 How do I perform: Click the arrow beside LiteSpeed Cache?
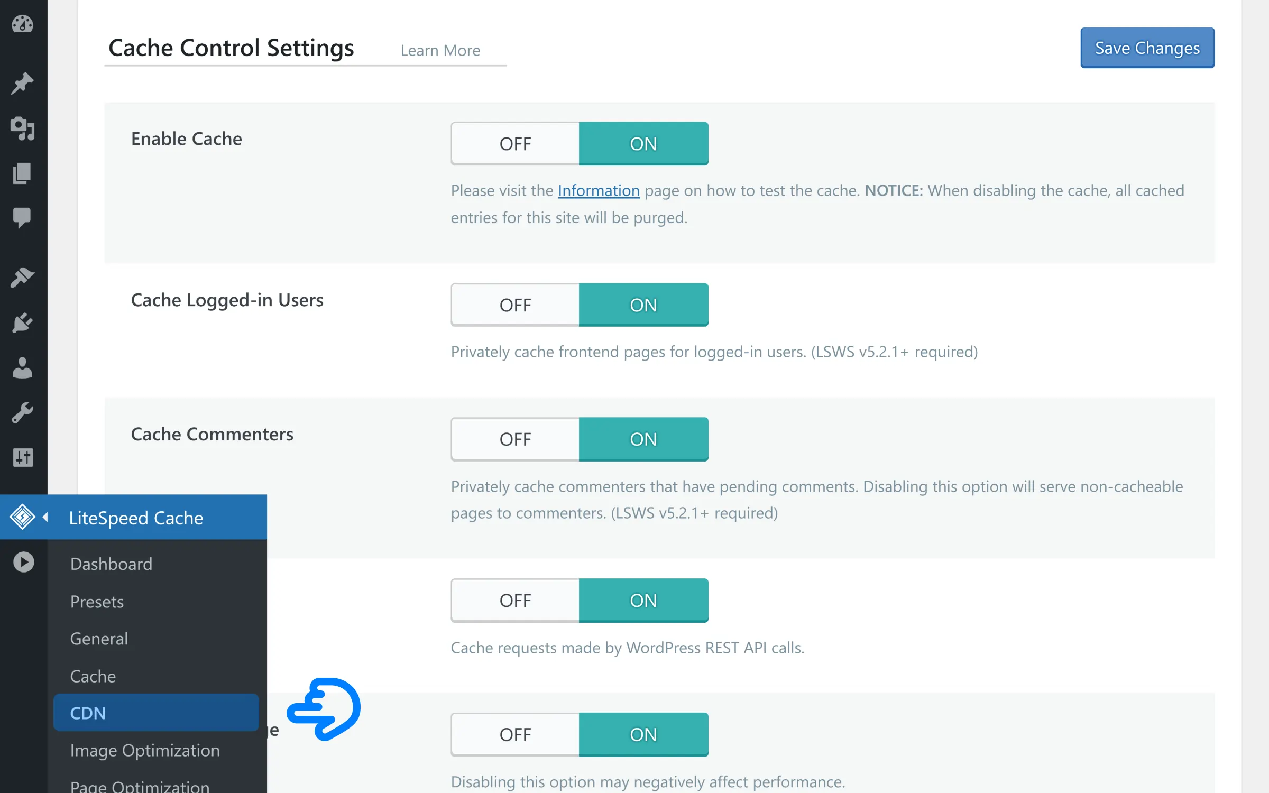(x=45, y=517)
